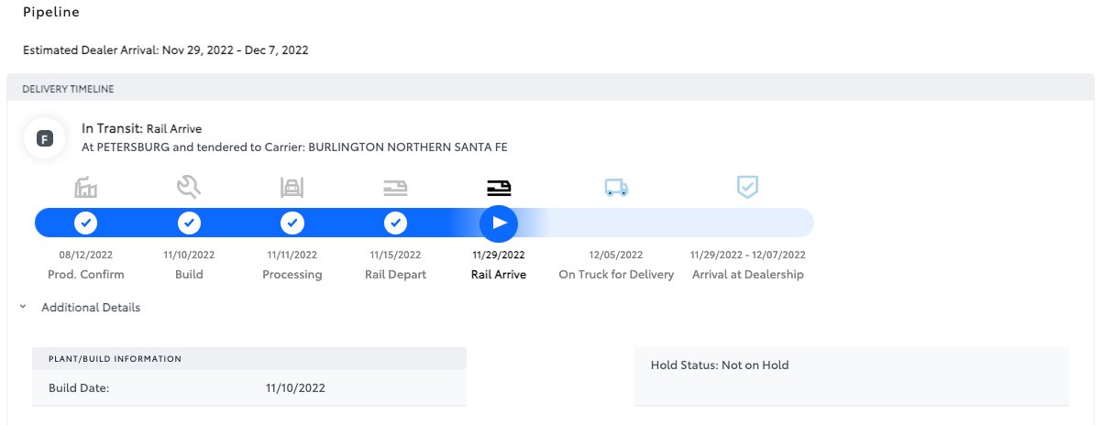Click the Processing stage checkmark circle
The width and height of the screenshot is (1102, 425).
pos(292,223)
